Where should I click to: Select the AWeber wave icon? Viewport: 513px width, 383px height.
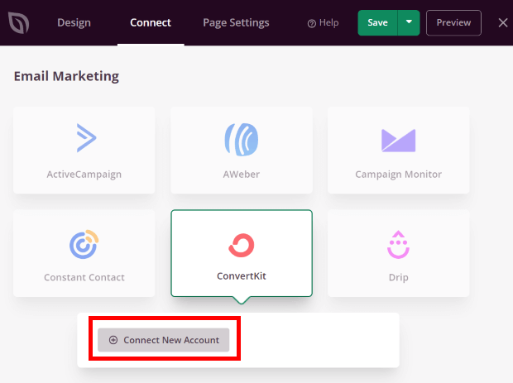click(242, 139)
